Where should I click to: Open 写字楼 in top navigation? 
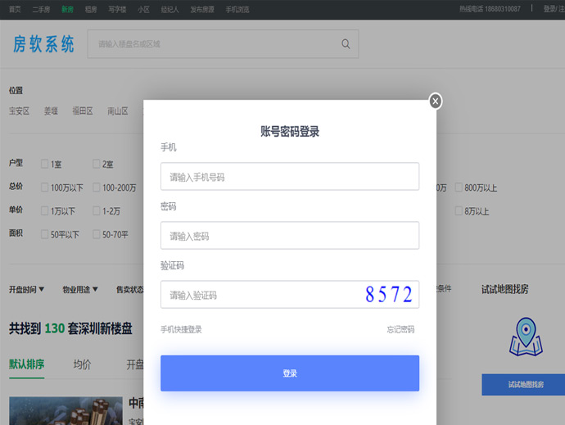point(117,9)
